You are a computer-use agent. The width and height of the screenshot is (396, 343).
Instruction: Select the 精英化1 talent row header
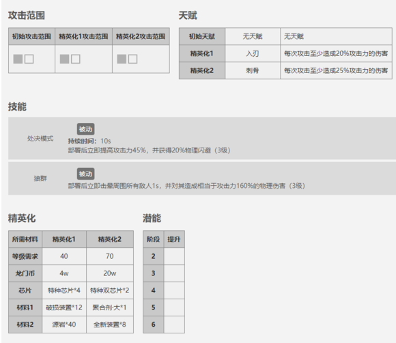pos(202,53)
